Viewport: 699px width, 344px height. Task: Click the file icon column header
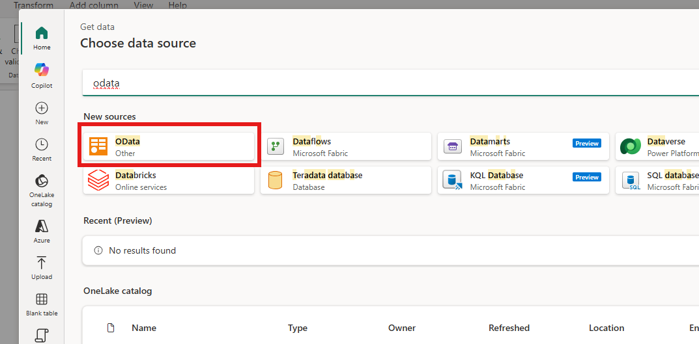point(111,328)
